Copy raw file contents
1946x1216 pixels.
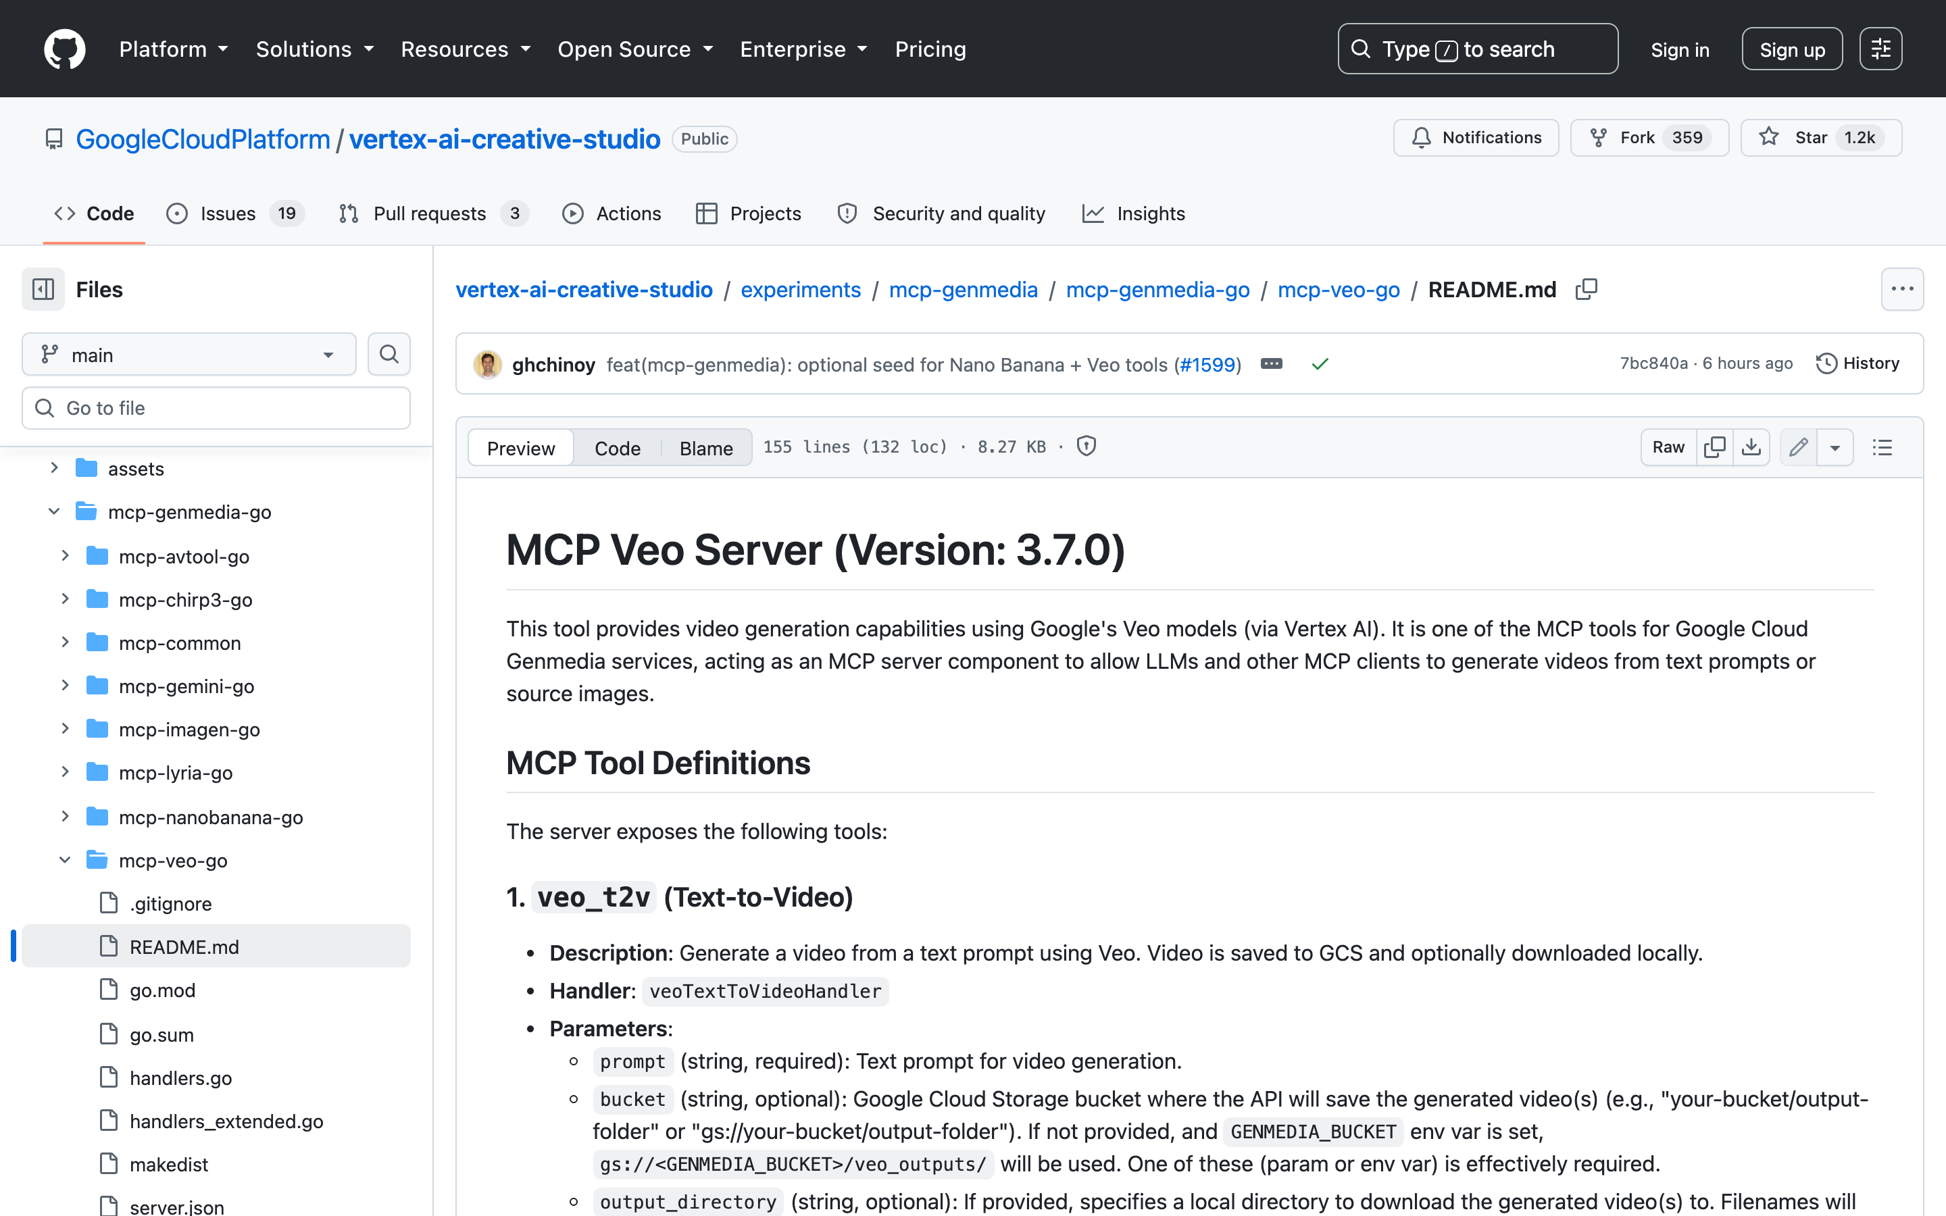1714,447
